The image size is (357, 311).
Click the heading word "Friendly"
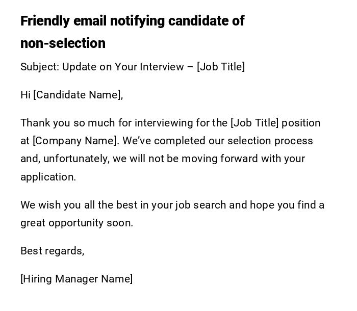(x=45, y=21)
